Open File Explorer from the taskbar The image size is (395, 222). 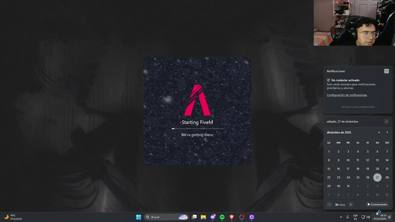[203, 217]
